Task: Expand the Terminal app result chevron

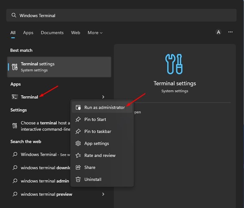Action: [x=103, y=97]
